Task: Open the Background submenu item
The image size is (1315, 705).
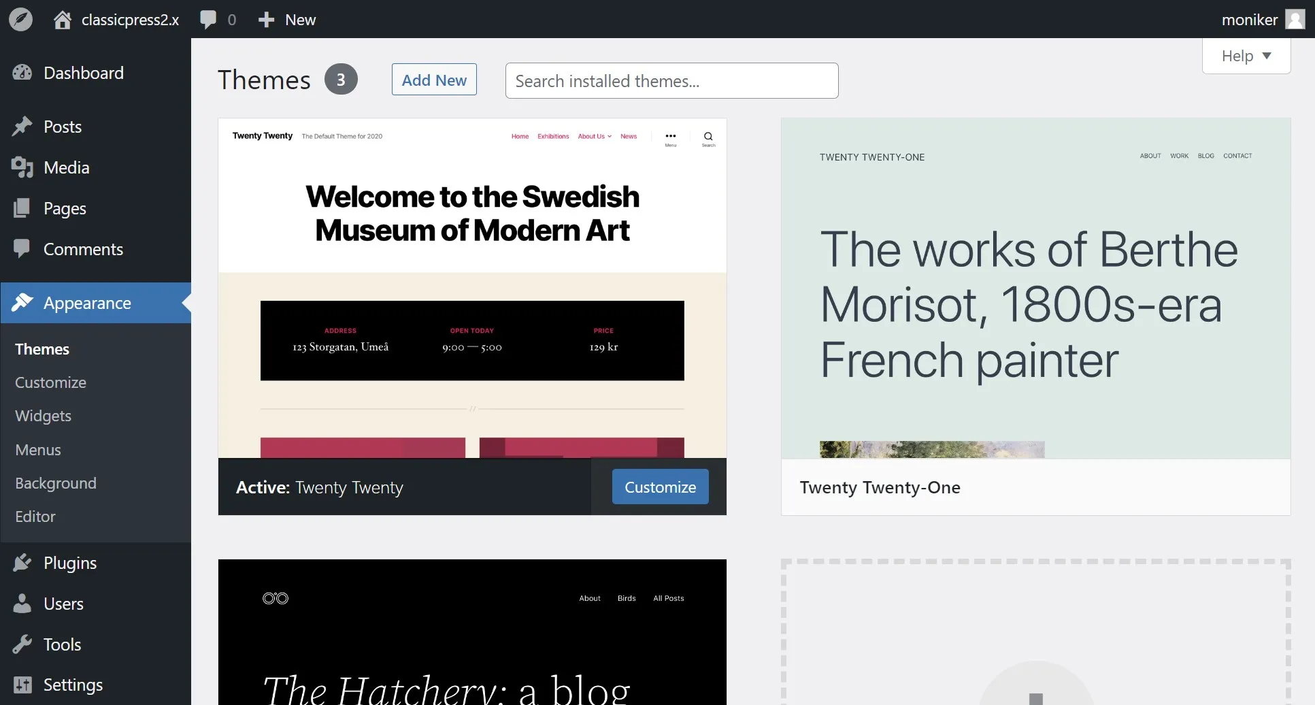Action: coord(56,483)
